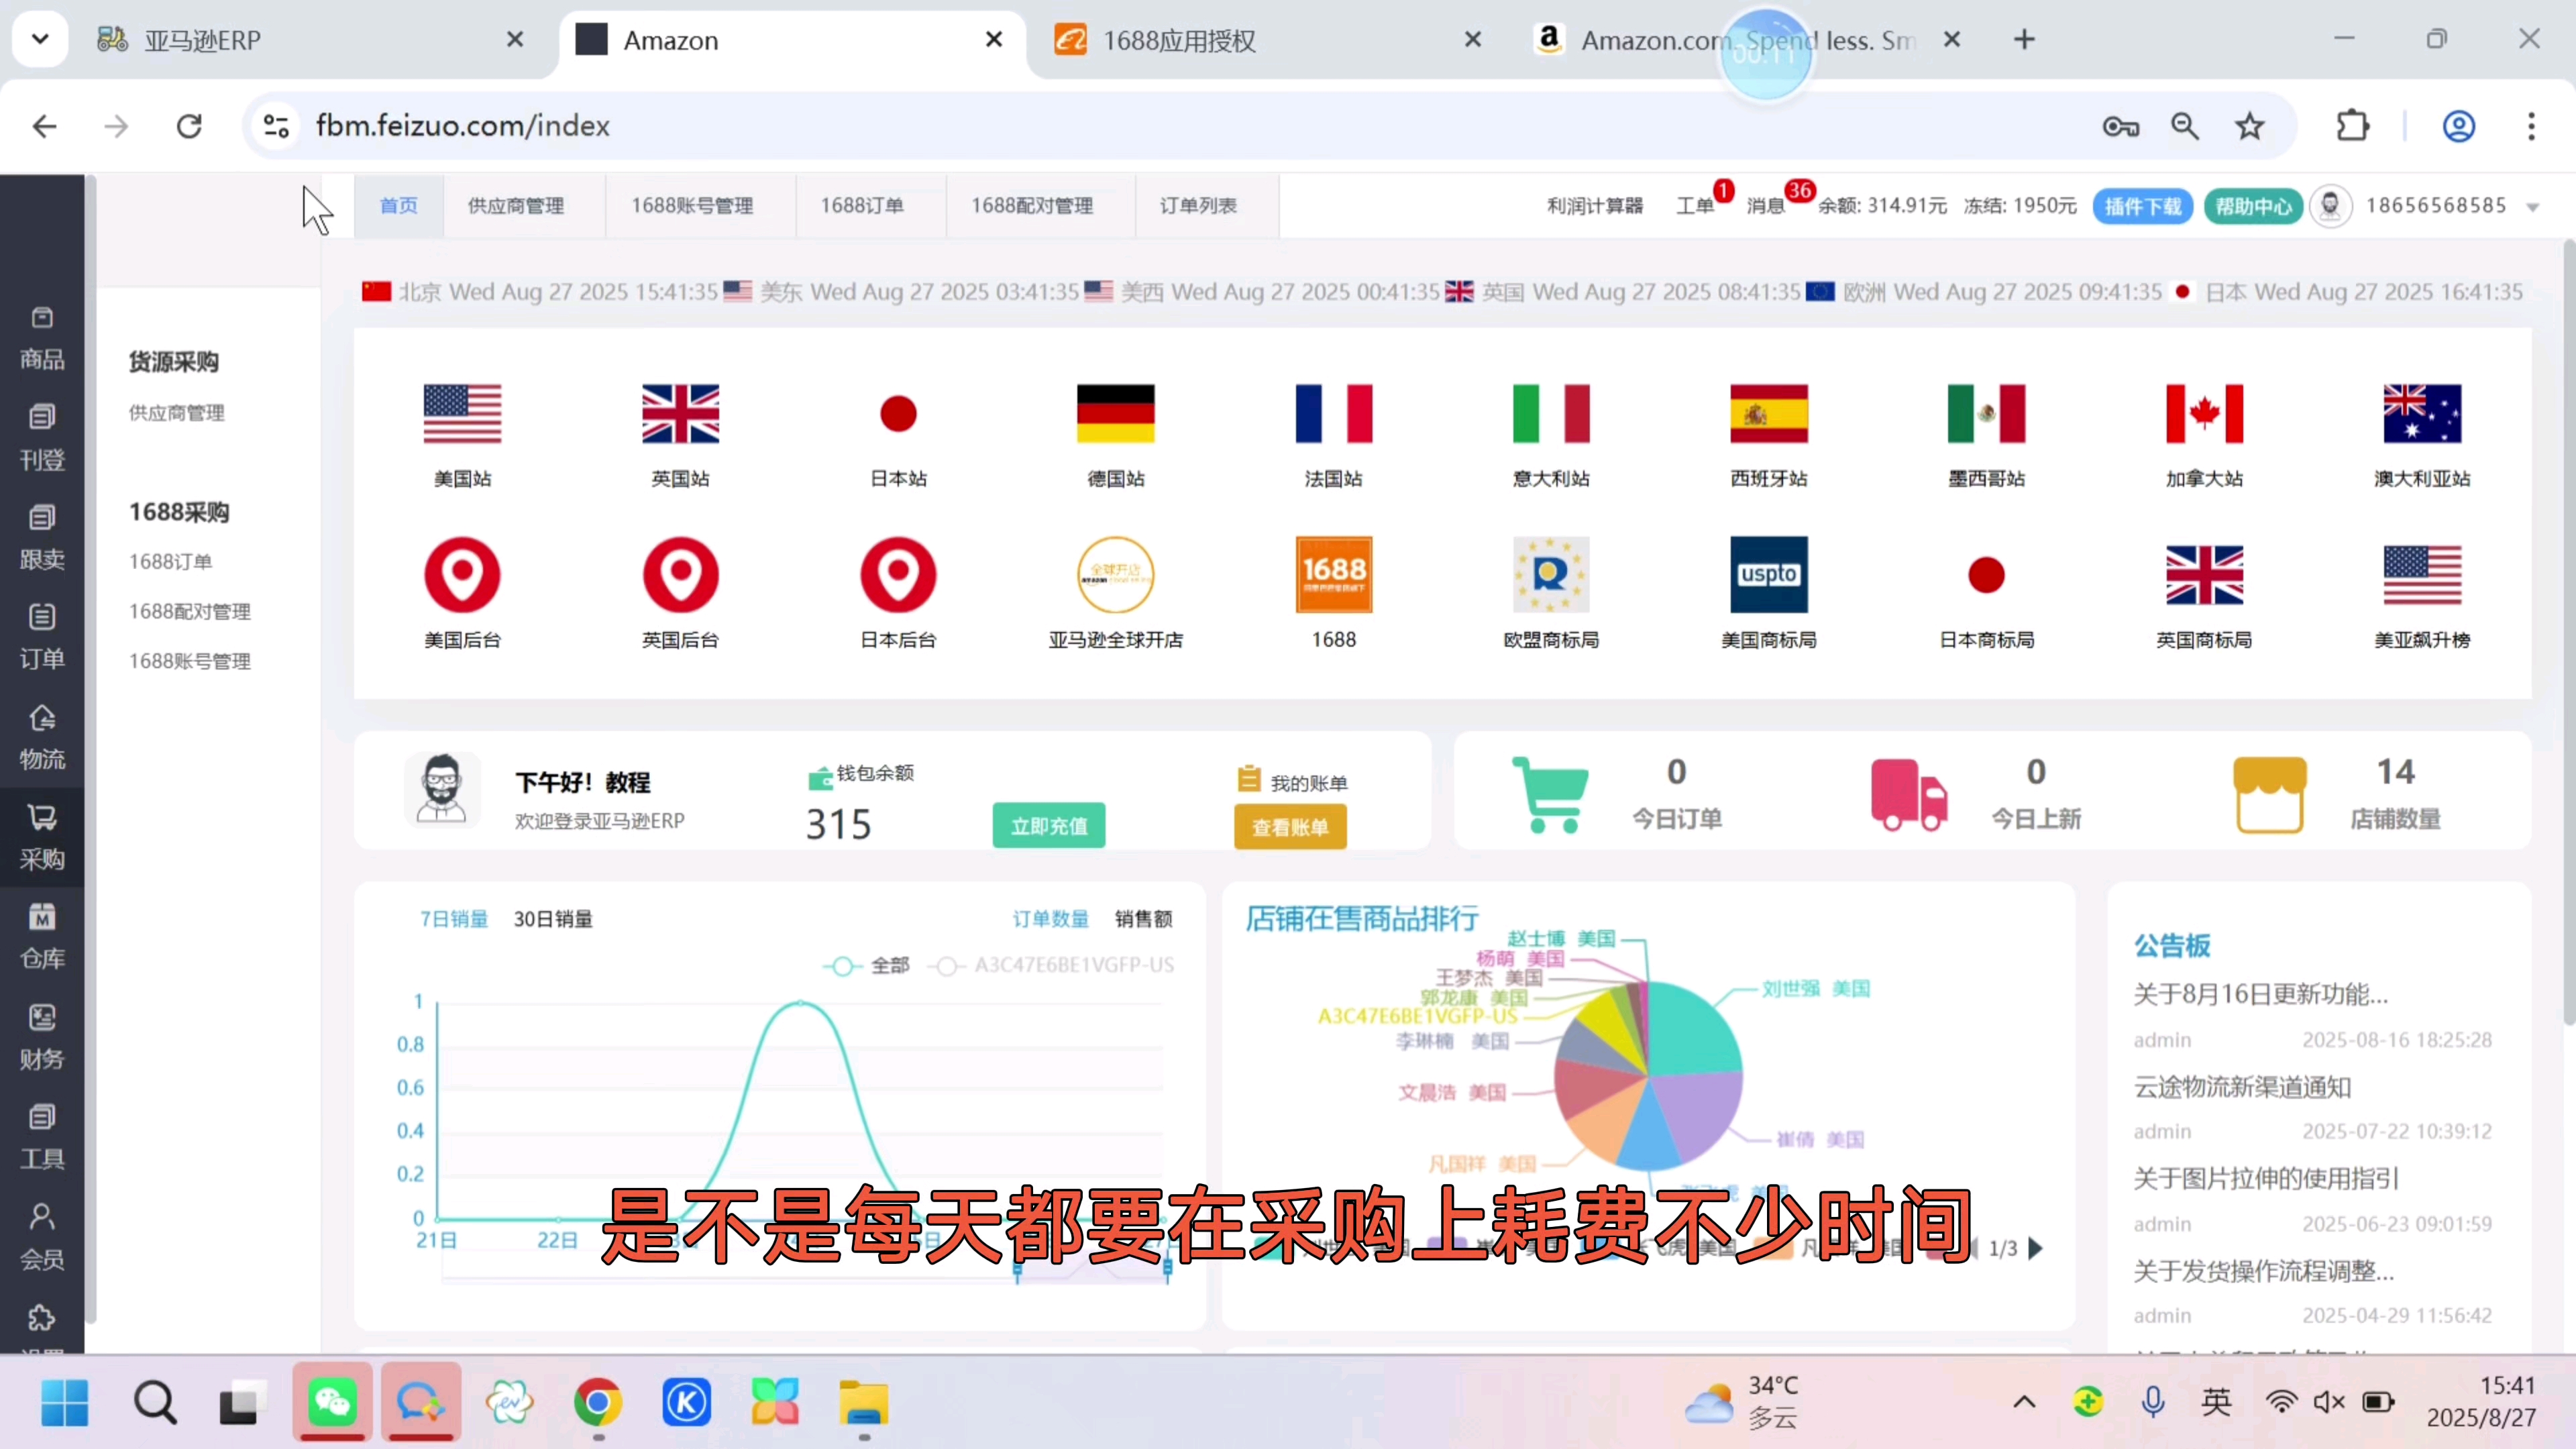Screen dimensions: 2576x1449
Task: Open the 英国商标局 flag icon
Action: pyautogui.click(x=2204, y=575)
